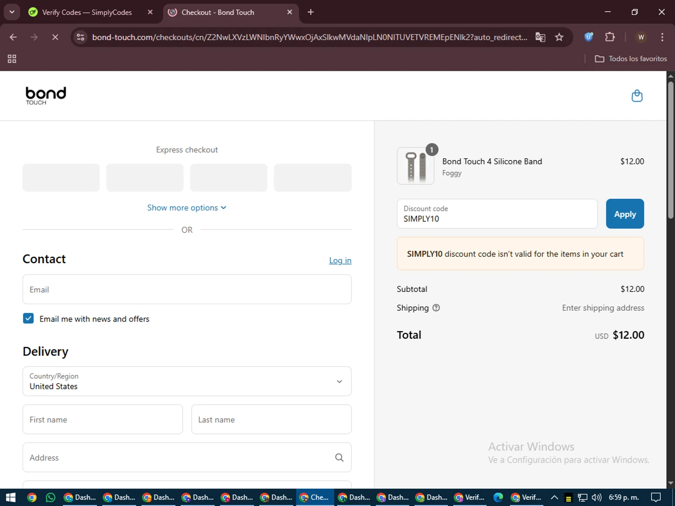Click the USD $12.00 total amount
Image resolution: width=675 pixels, height=506 pixels.
tap(620, 335)
